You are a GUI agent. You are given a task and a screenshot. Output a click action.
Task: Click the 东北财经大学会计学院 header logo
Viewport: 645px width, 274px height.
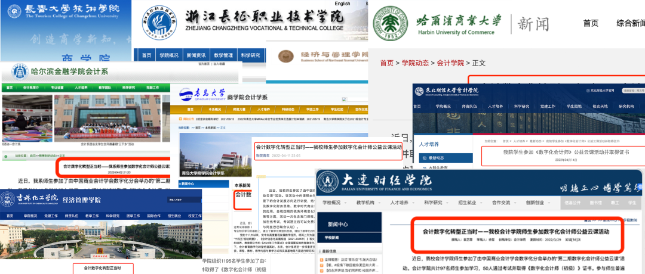(x=420, y=91)
